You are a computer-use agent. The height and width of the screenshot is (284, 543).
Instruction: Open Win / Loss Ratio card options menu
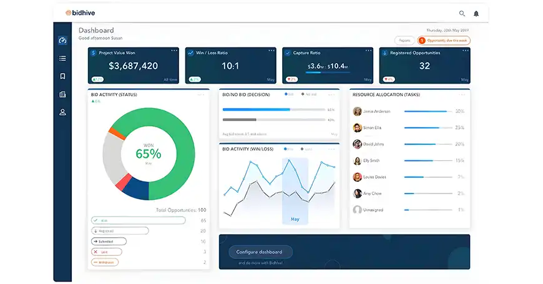click(x=271, y=51)
